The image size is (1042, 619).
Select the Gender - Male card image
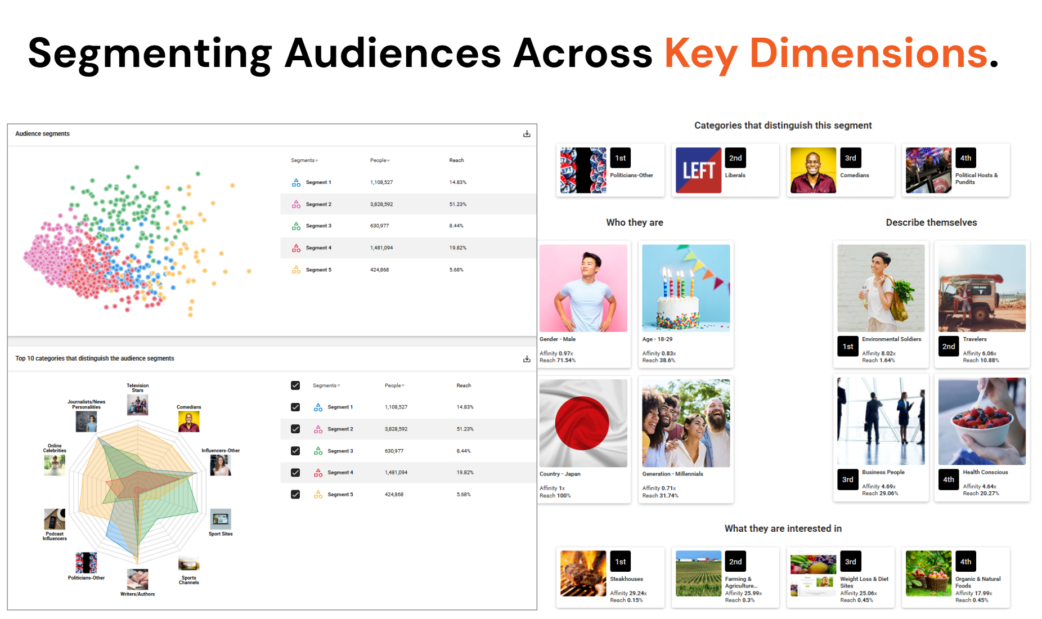[x=583, y=288]
